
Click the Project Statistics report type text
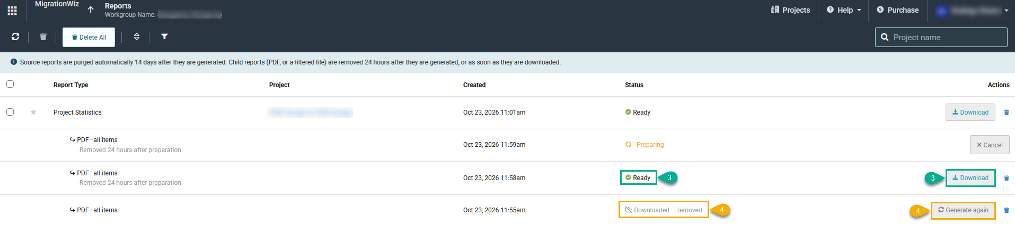(77, 112)
